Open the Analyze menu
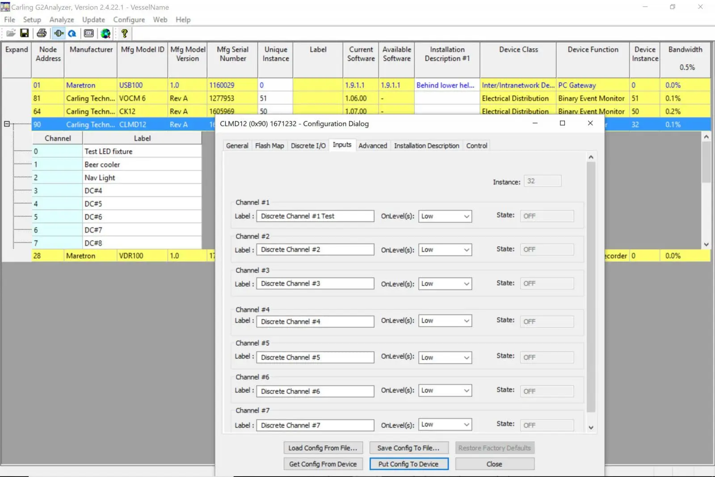The height and width of the screenshot is (477, 715). pos(62,20)
